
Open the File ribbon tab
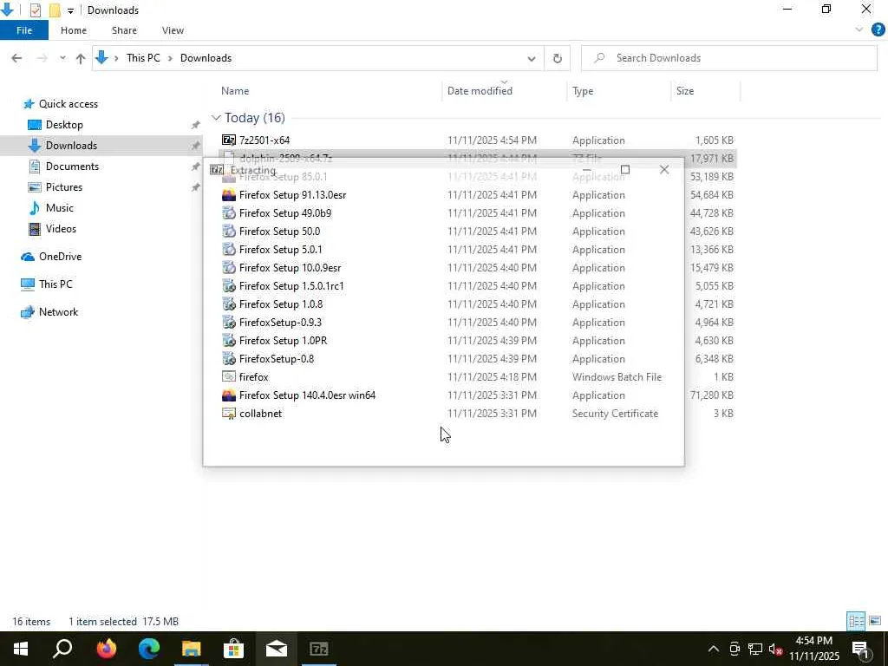(24, 30)
